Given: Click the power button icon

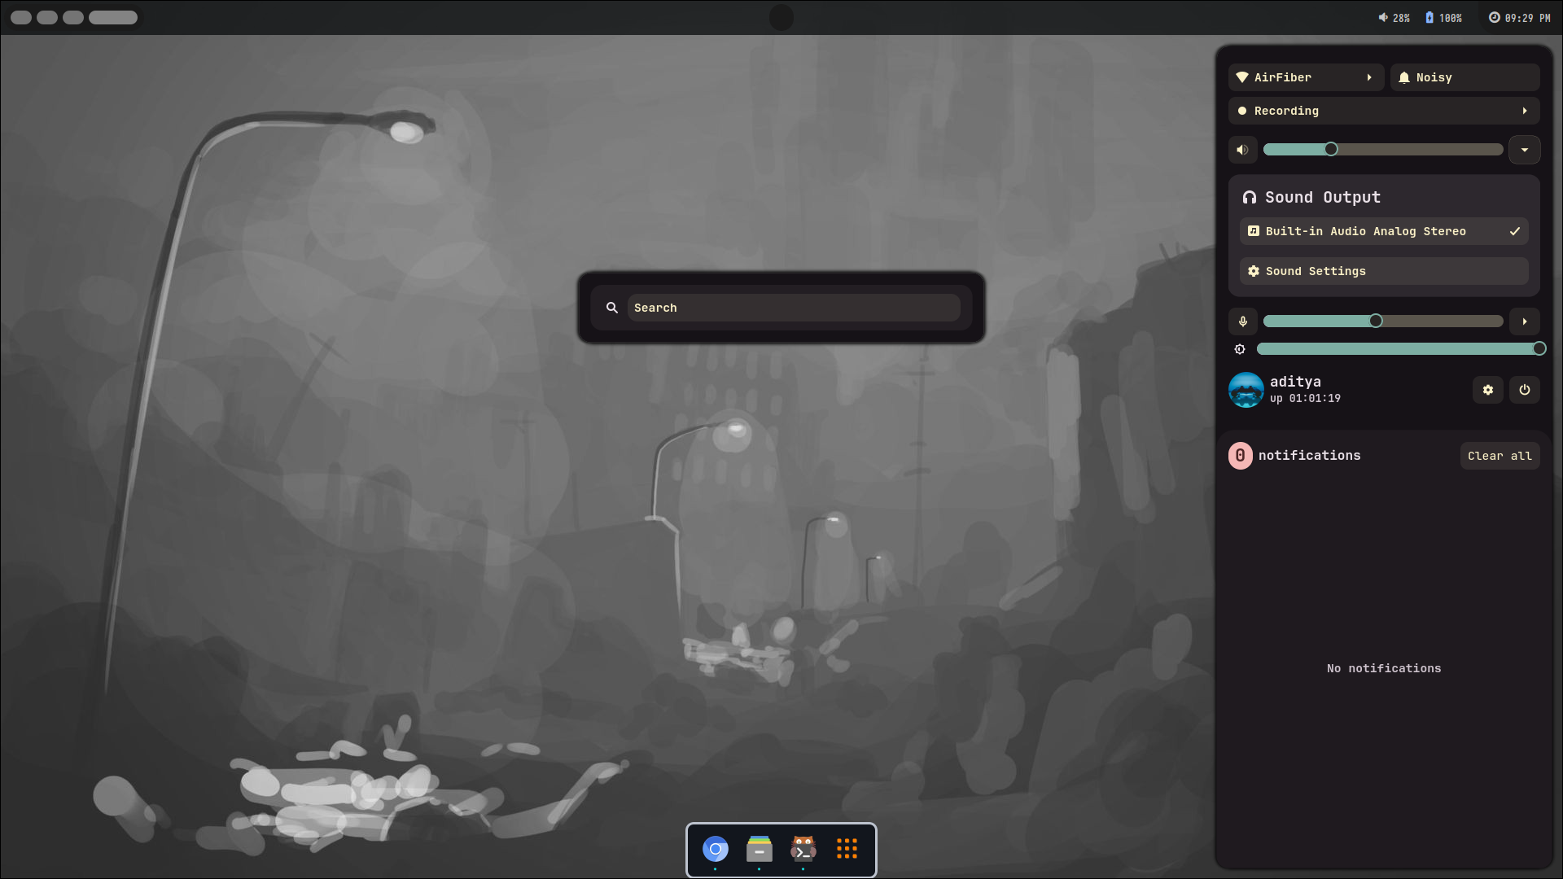Looking at the screenshot, I should pyautogui.click(x=1524, y=390).
